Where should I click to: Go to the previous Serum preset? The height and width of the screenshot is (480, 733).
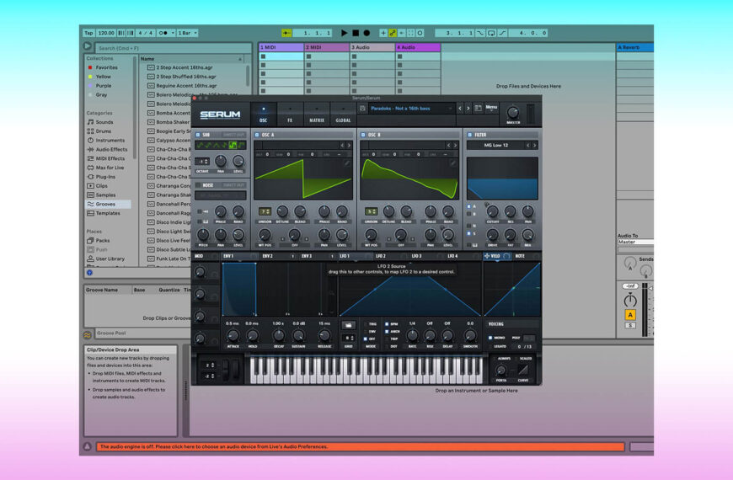[460, 109]
